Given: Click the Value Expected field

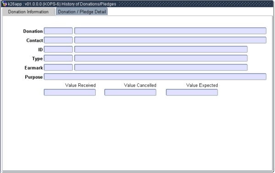Looking at the screenshot, I should pos(192,92).
